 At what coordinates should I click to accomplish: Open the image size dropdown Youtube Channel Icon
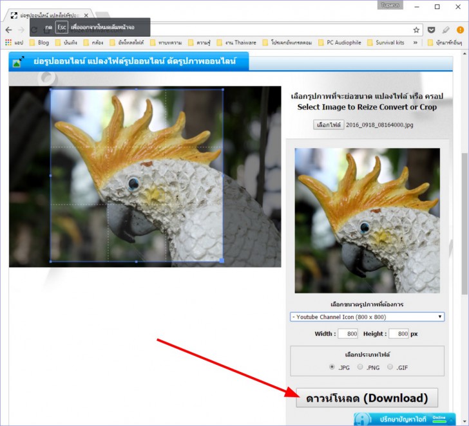coord(367,317)
